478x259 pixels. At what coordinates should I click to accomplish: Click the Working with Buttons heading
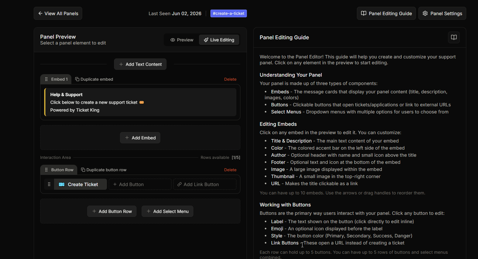(x=285, y=205)
